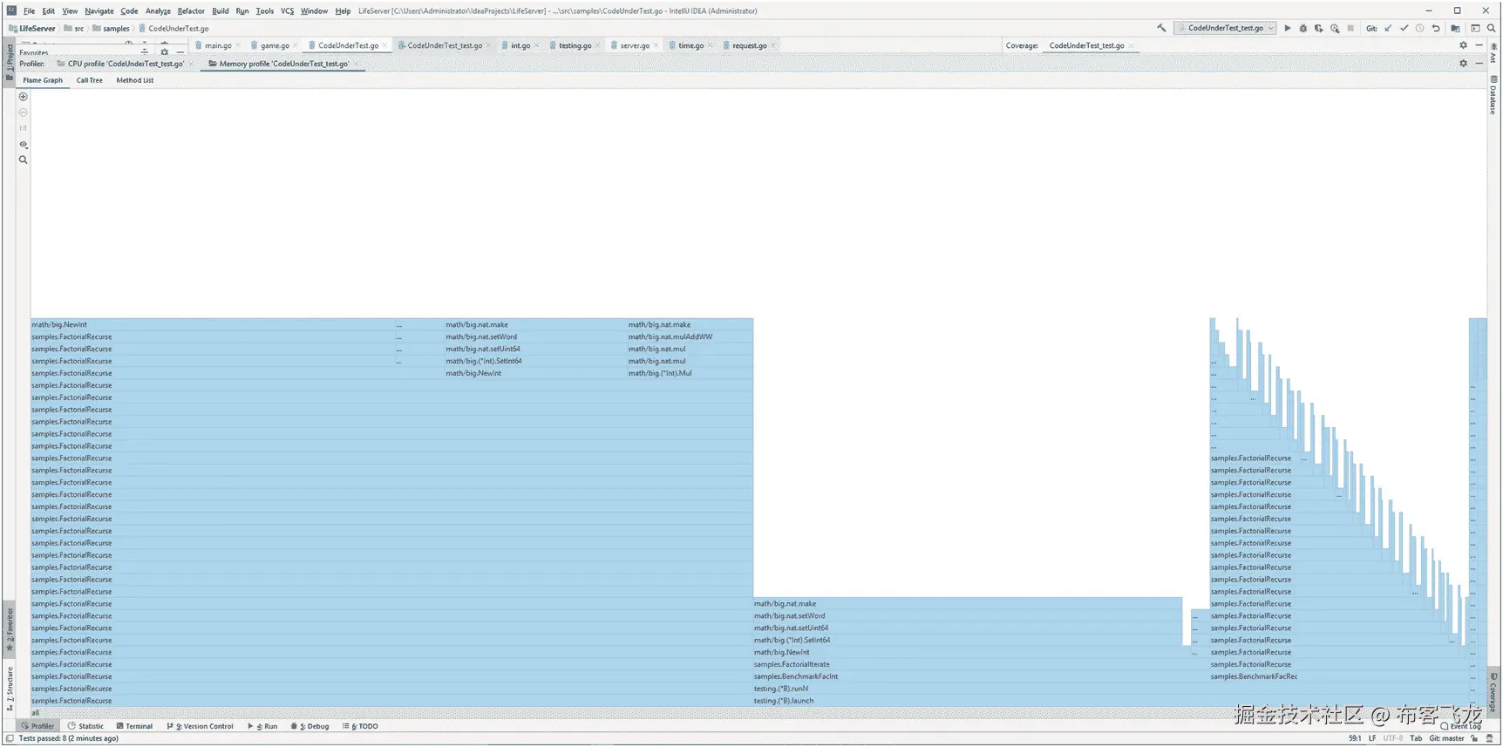Viewport: 1503px width, 747px height.
Task: Update project with the Git blue arrow
Action: (x=1389, y=28)
